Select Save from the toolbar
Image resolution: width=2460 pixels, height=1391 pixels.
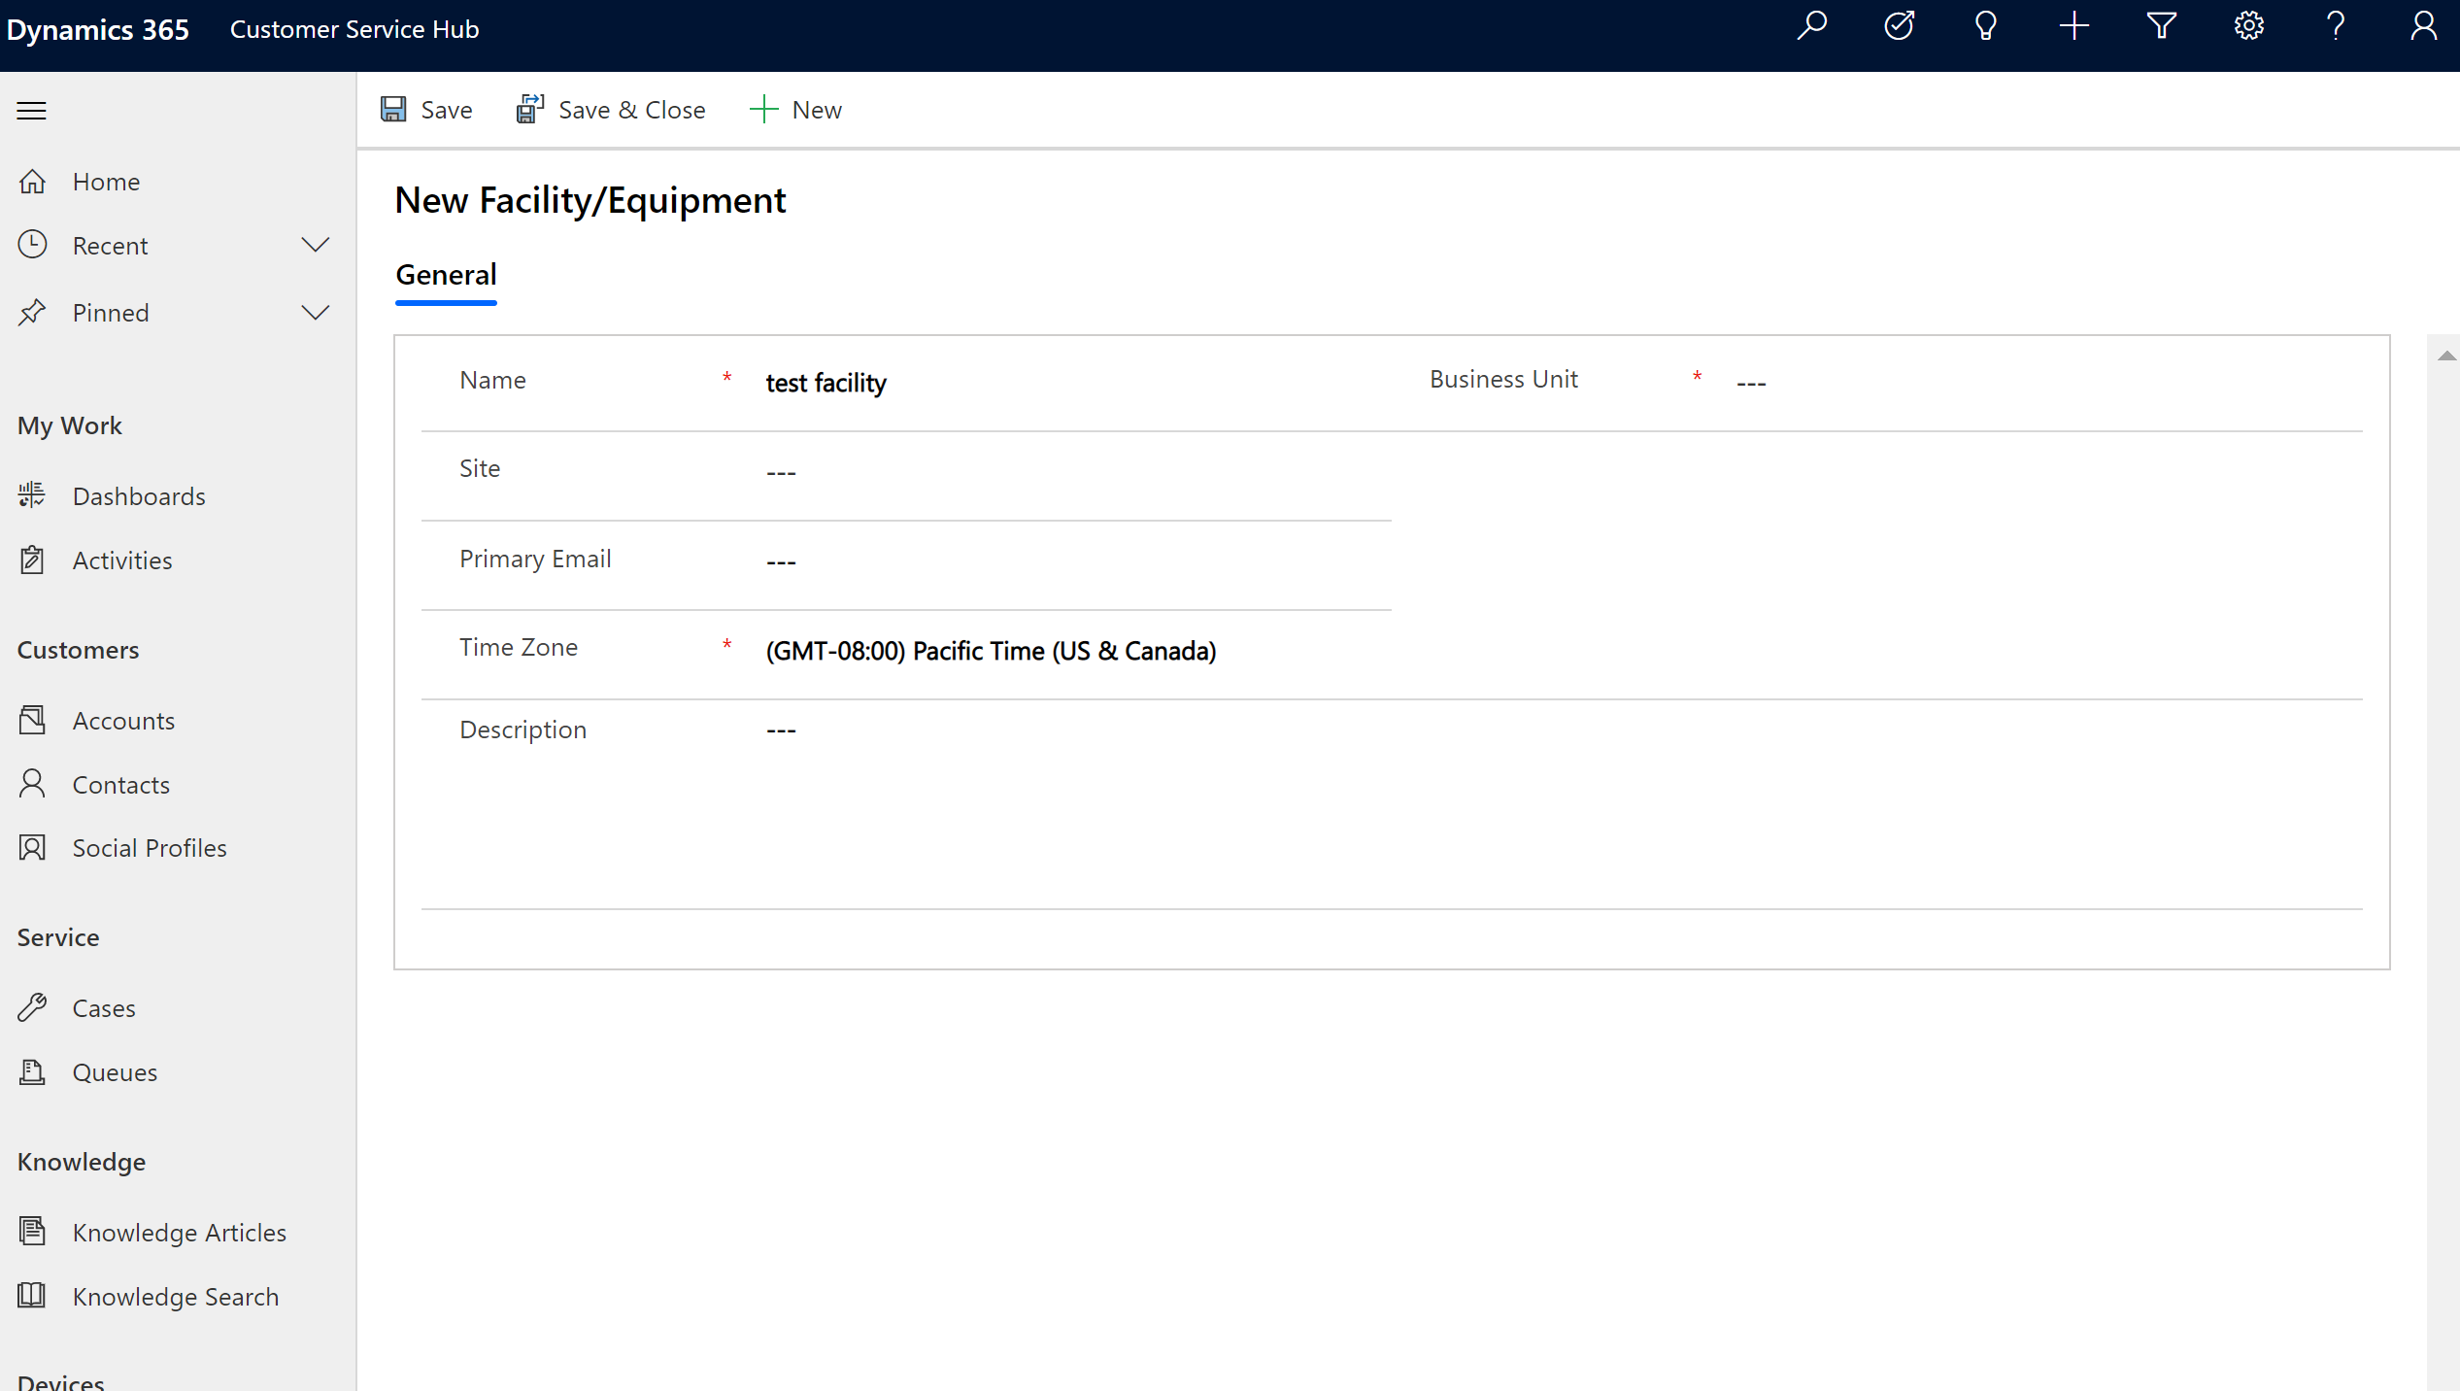coord(425,108)
